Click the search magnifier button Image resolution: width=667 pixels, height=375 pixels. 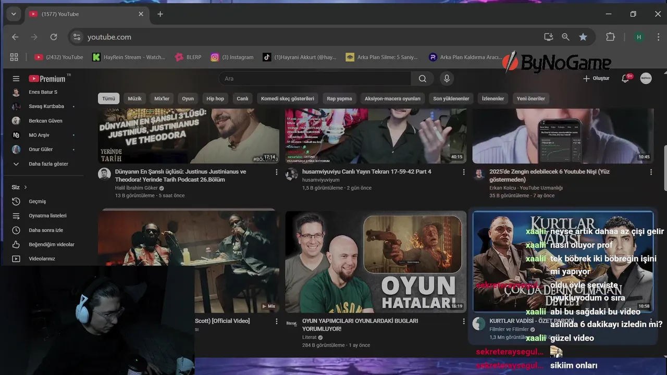coord(422,79)
